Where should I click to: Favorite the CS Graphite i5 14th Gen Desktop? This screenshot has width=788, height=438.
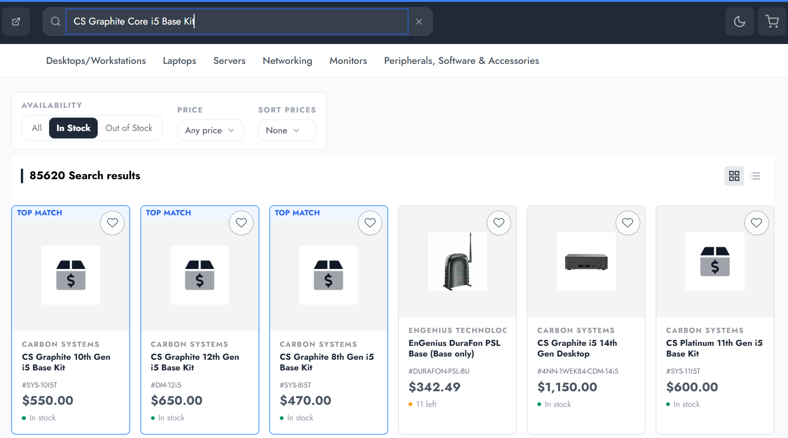point(628,223)
